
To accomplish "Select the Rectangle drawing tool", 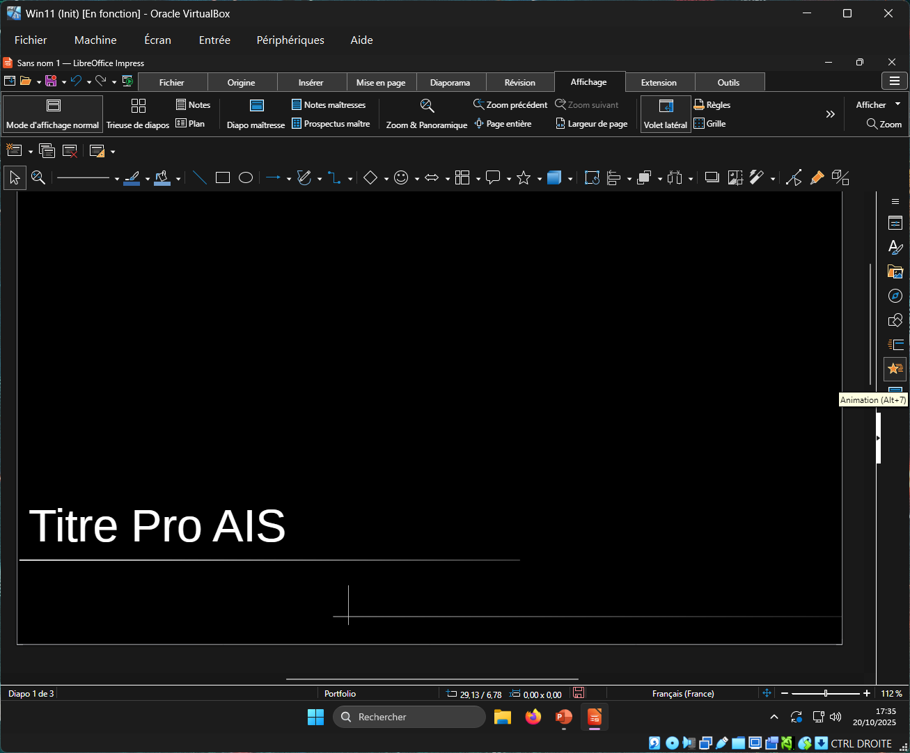I will tap(223, 178).
